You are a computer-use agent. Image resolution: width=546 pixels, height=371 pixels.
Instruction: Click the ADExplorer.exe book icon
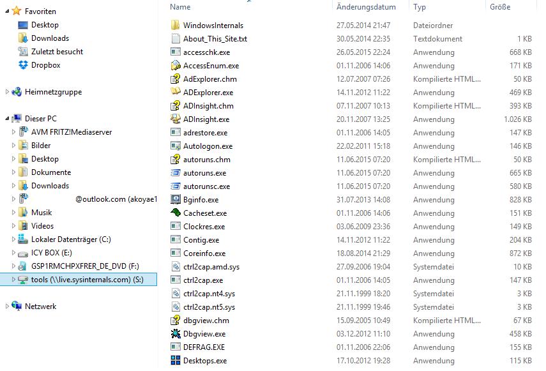pyautogui.click(x=176, y=92)
